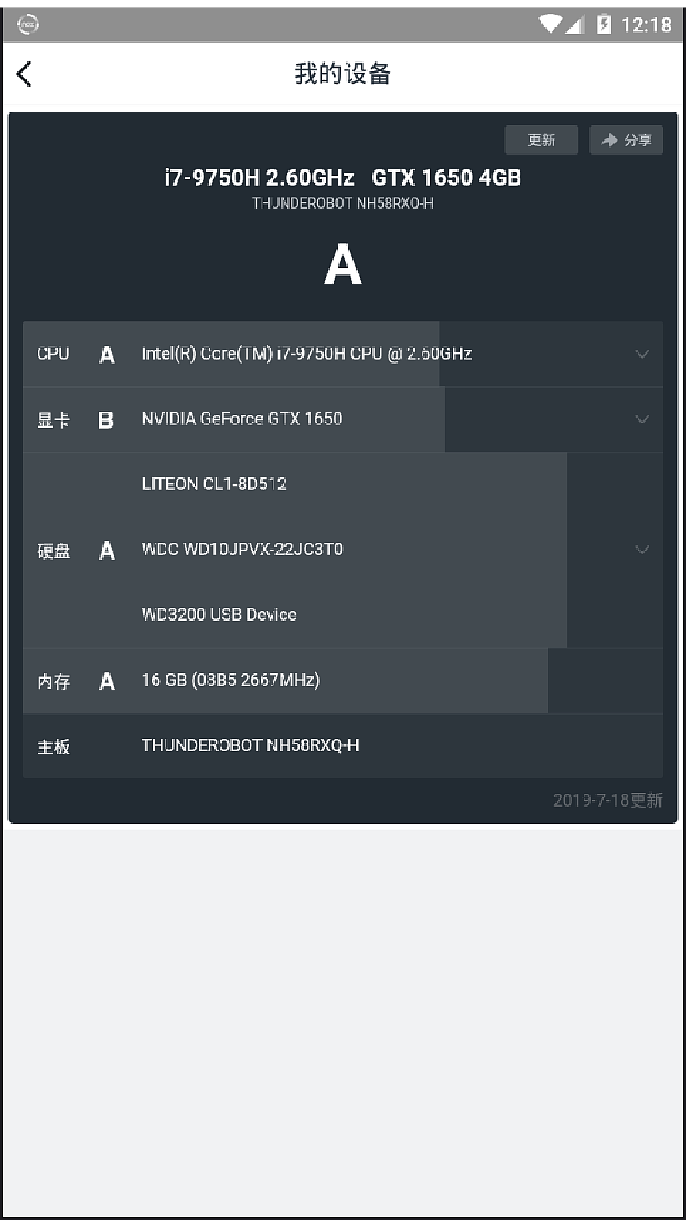Expand the hard disk row chevron

click(642, 550)
